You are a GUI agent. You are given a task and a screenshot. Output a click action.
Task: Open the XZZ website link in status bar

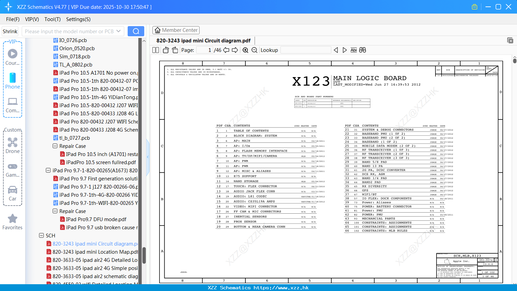[281, 288]
